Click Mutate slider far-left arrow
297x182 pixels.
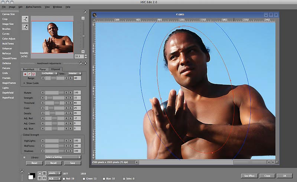(43, 92)
